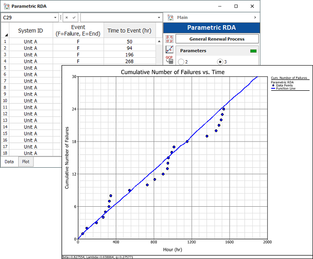313x259 pixels.
Task: Open the formula bar dropdown arrow
Action: (159, 17)
